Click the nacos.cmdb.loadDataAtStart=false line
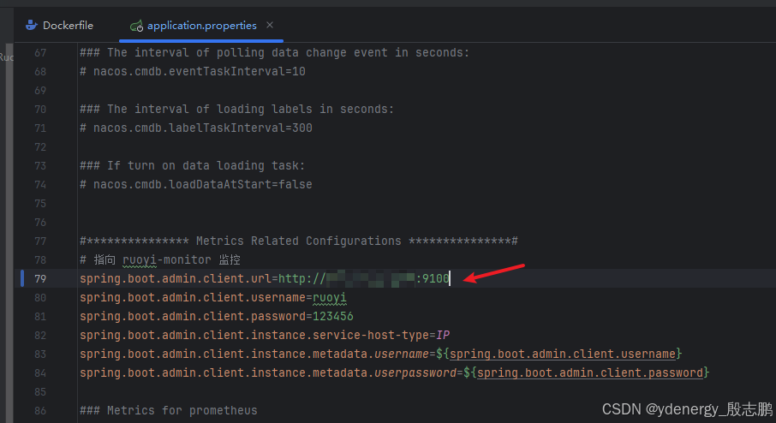The height and width of the screenshot is (423, 776). coord(195,184)
